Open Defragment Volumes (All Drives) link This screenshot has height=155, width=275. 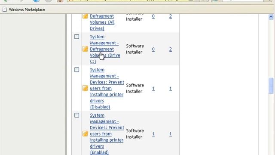coord(102,22)
